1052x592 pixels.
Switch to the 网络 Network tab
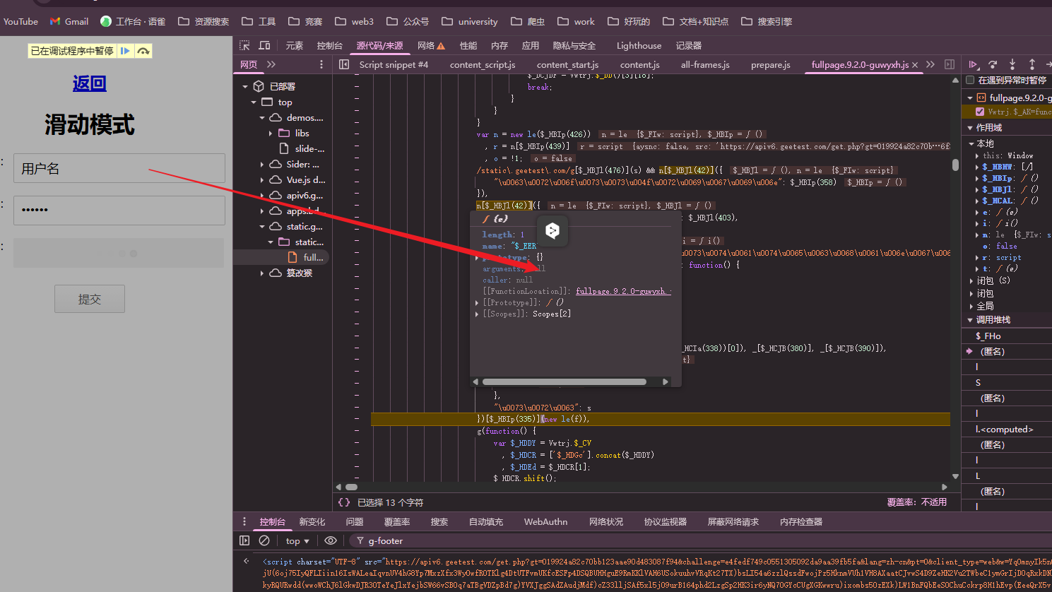[431, 45]
